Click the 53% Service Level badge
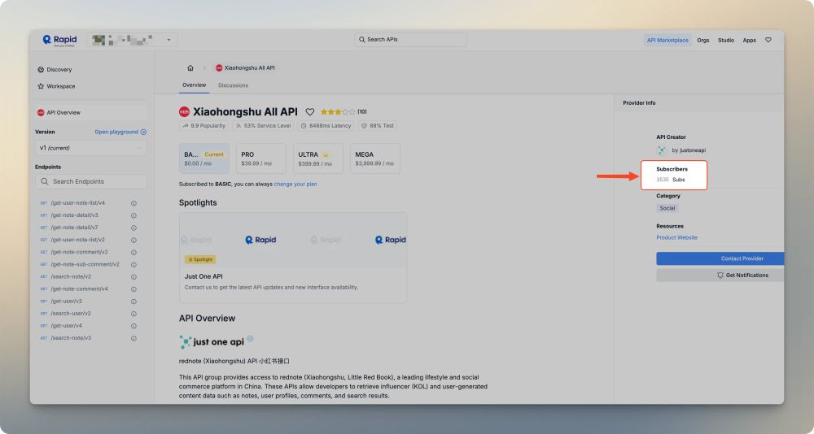The height and width of the screenshot is (434, 814). coord(263,126)
